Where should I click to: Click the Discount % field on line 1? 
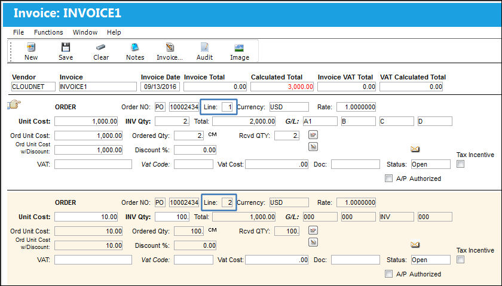(x=195, y=150)
